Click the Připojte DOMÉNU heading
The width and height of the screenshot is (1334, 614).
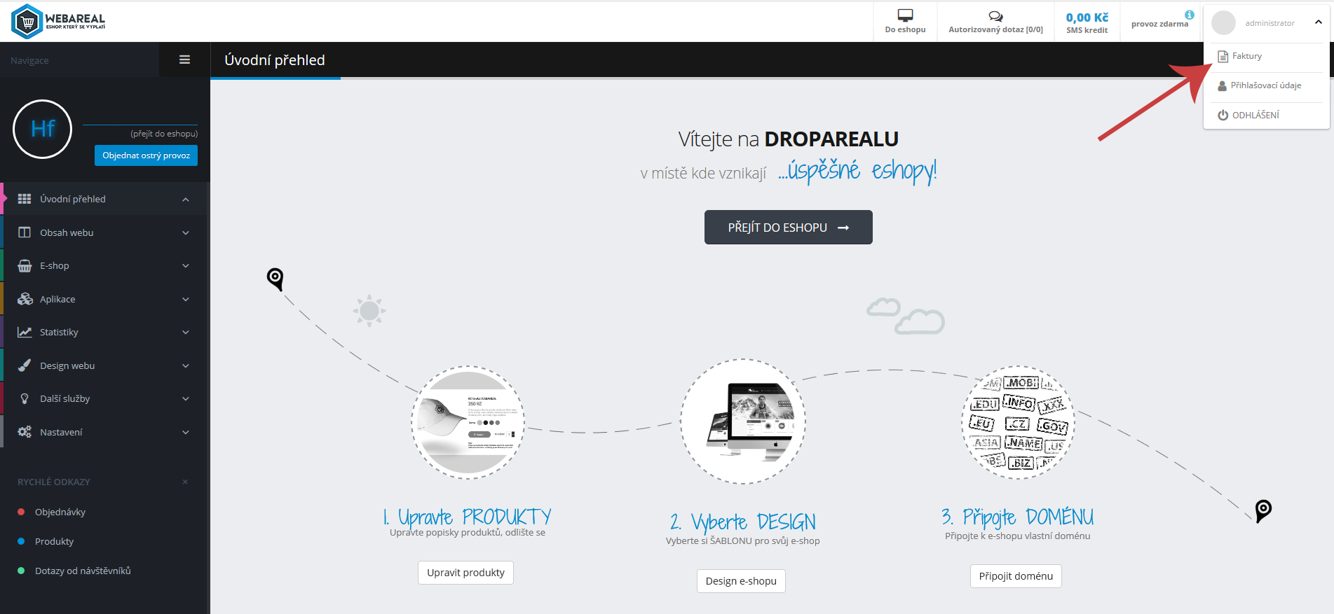(1017, 517)
